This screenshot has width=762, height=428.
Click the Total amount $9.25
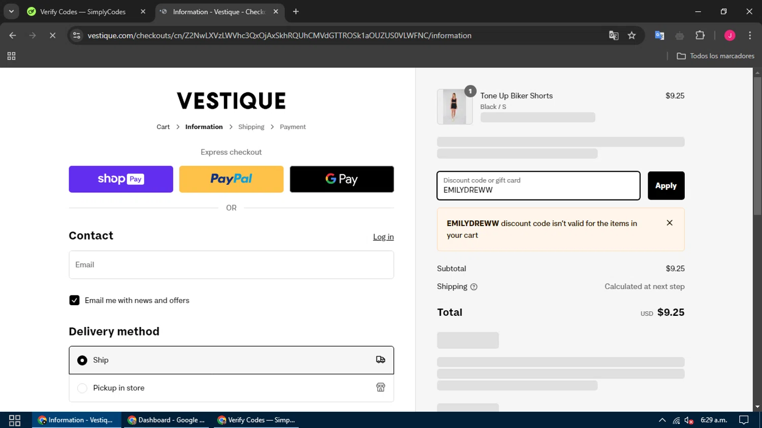coord(671,312)
